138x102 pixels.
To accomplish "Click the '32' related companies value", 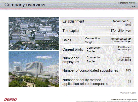I will pos(129,81).
